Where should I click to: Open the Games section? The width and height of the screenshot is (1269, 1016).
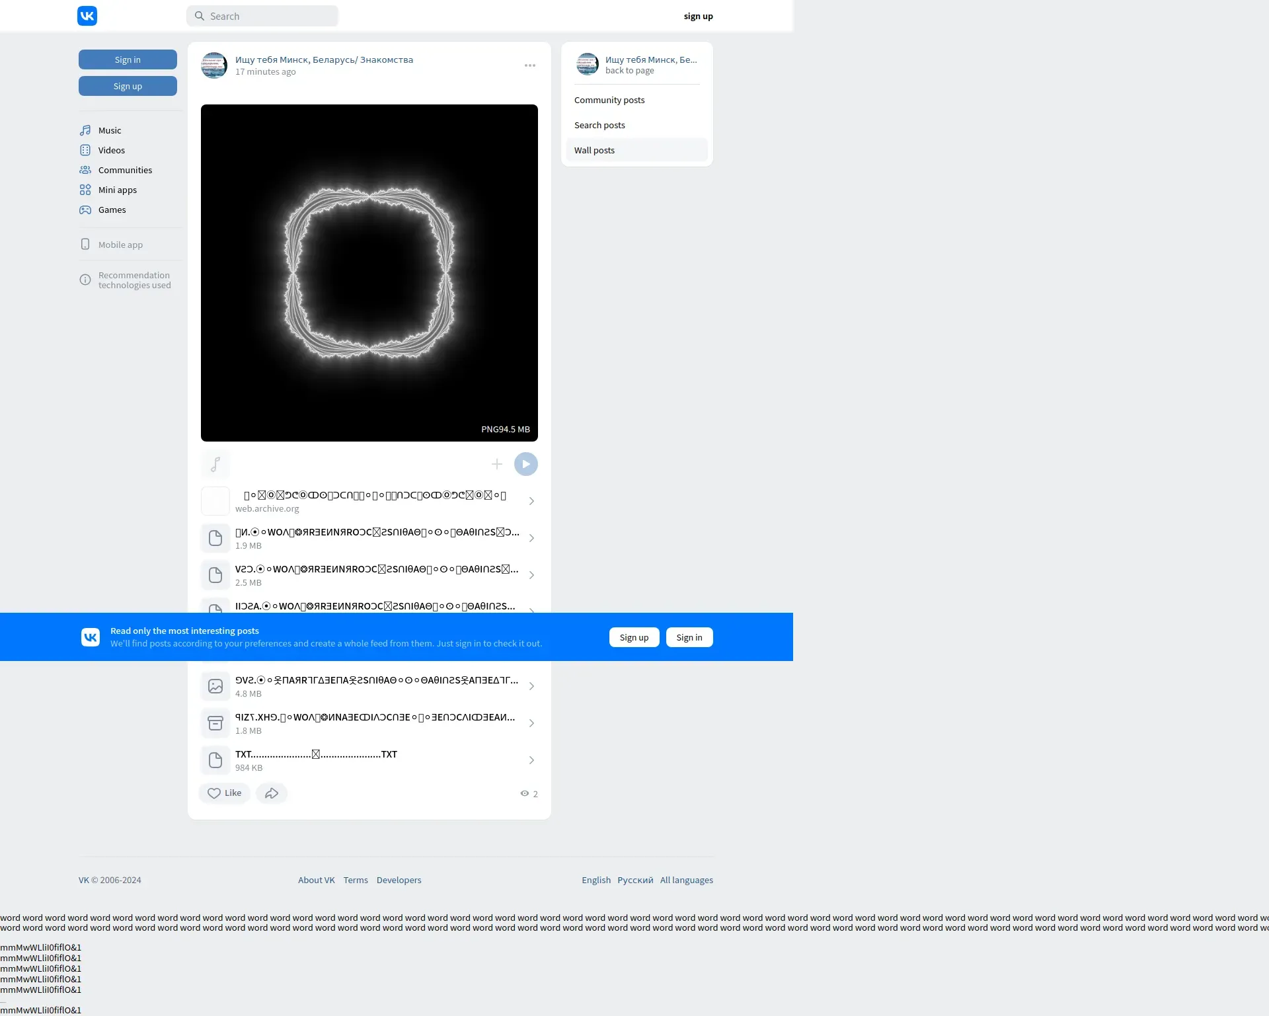tap(111, 210)
